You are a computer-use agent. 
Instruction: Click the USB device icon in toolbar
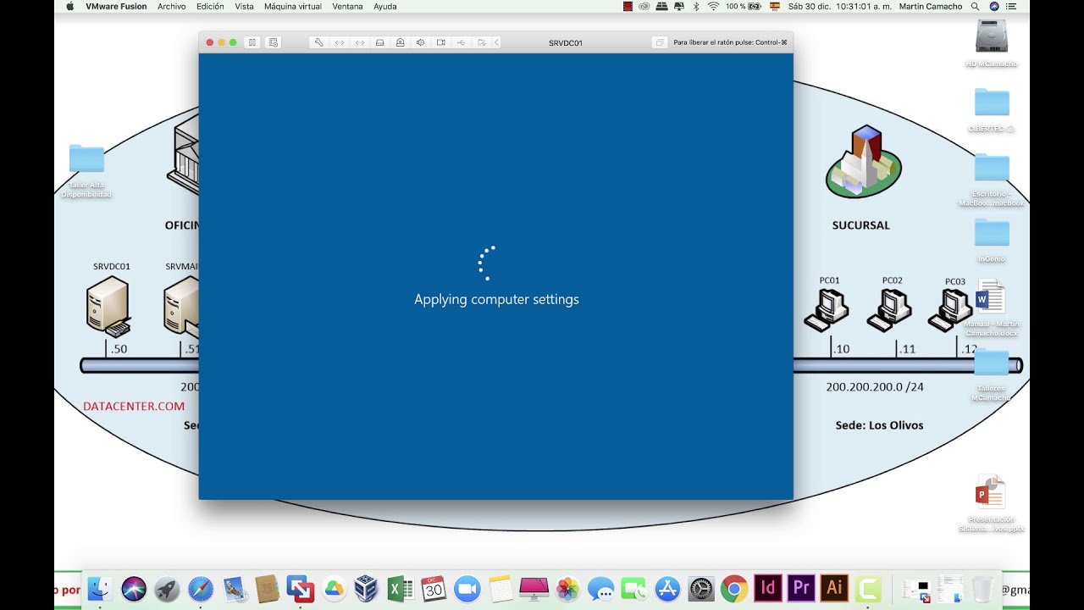462,42
